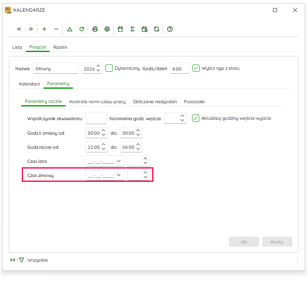Increase the year 2026 with up arrow
The height and width of the screenshot is (283, 308).
click(x=98, y=66)
